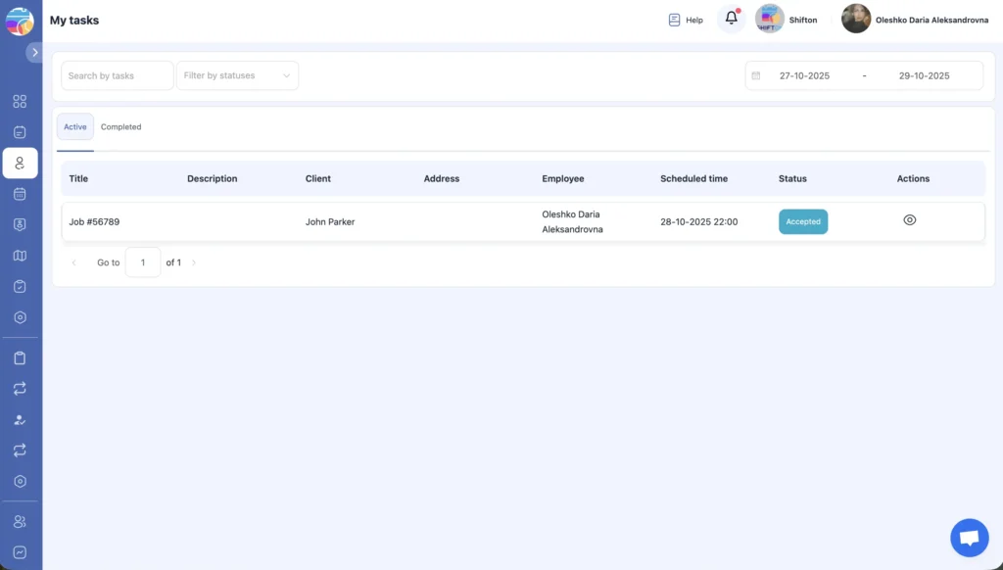Open the map icon in the sidebar
This screenshot has height=570, width=1003.
[20, 255]
